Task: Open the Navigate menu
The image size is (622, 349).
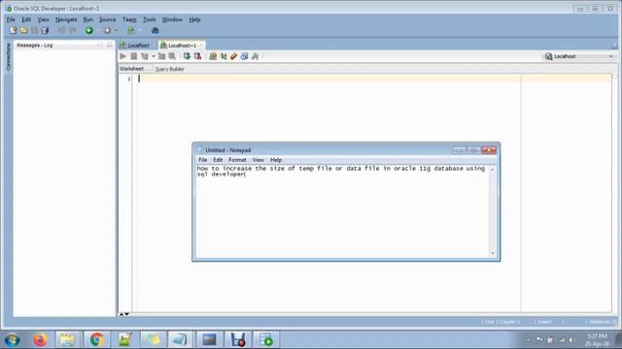Action: click(66, 19)
